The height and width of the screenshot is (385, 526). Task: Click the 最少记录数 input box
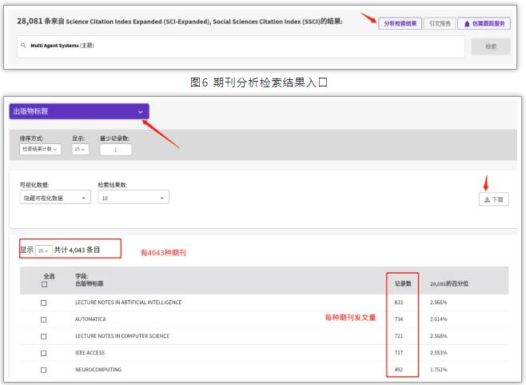(x=117, y=149)
